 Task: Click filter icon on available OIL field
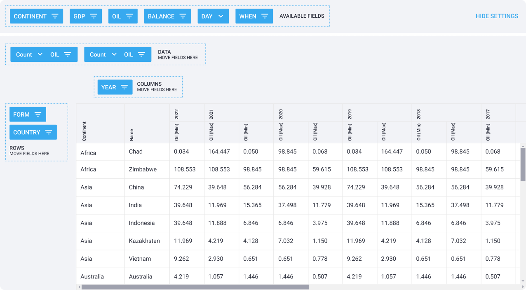click(x=129, y=16)
